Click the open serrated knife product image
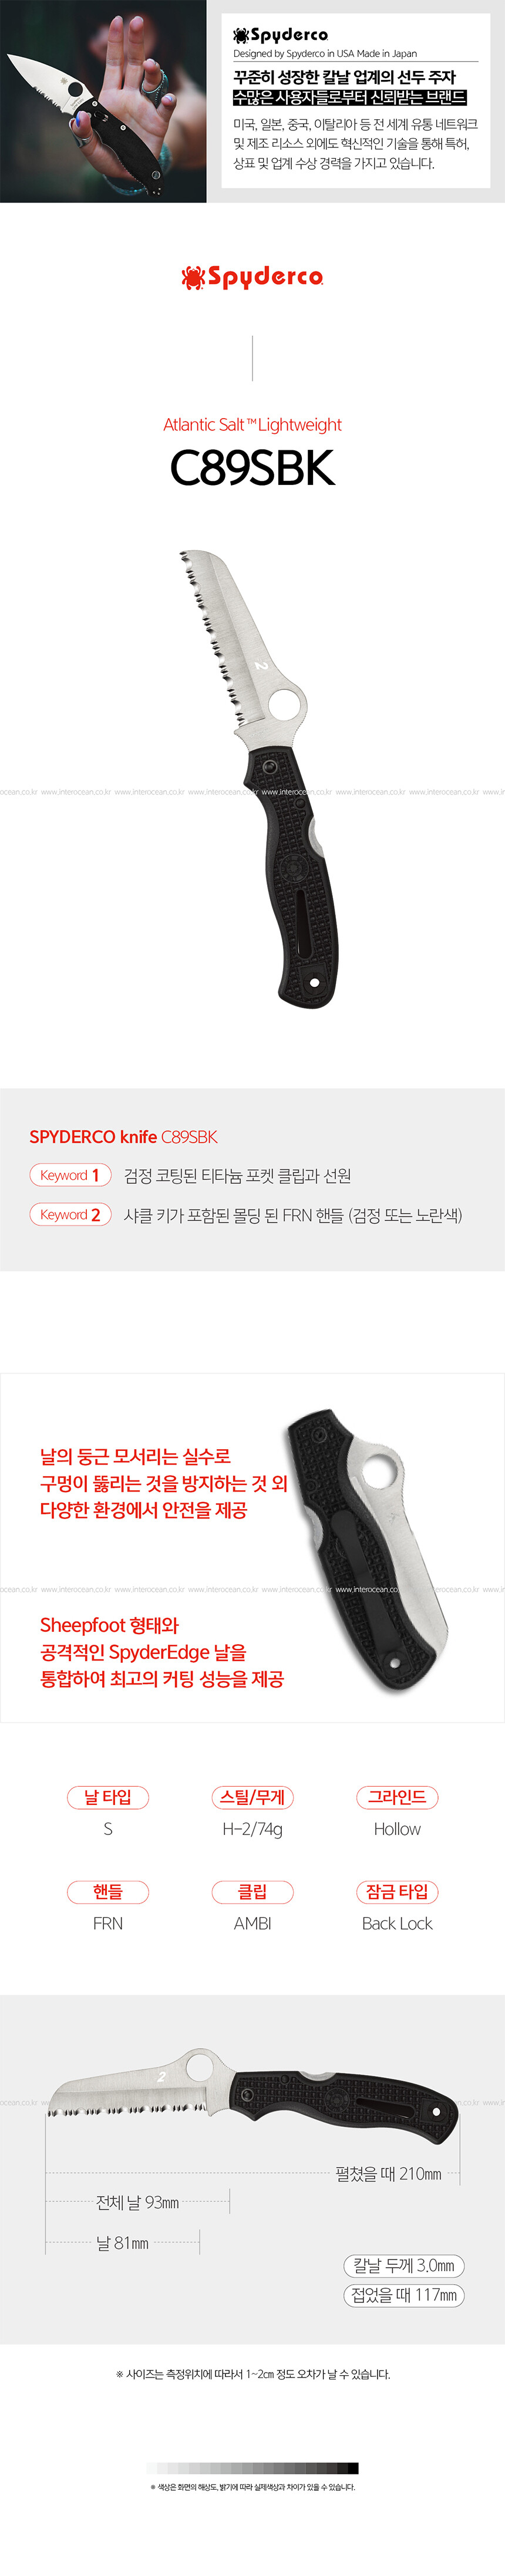Image resolution: width=505 pixels, height=2576 pixels. click(258, 776)
